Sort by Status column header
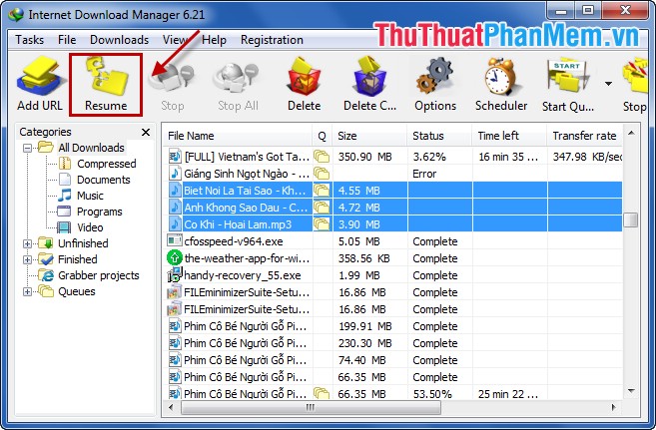Image resolution: width=656 pixels, height=430 pixels. [x=439, y=136]
